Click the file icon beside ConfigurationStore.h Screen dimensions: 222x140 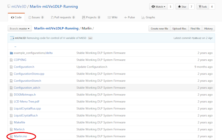(x=11, y=81)
